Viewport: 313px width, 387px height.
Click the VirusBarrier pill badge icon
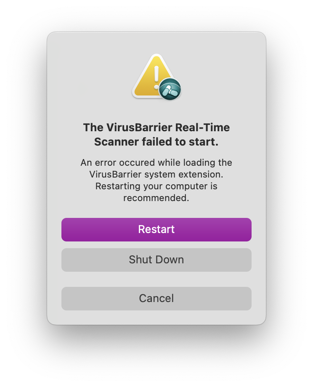point(170,89)
